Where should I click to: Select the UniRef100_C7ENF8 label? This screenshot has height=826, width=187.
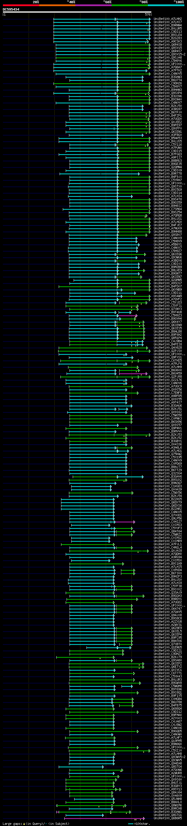click(x=168, y=393)
